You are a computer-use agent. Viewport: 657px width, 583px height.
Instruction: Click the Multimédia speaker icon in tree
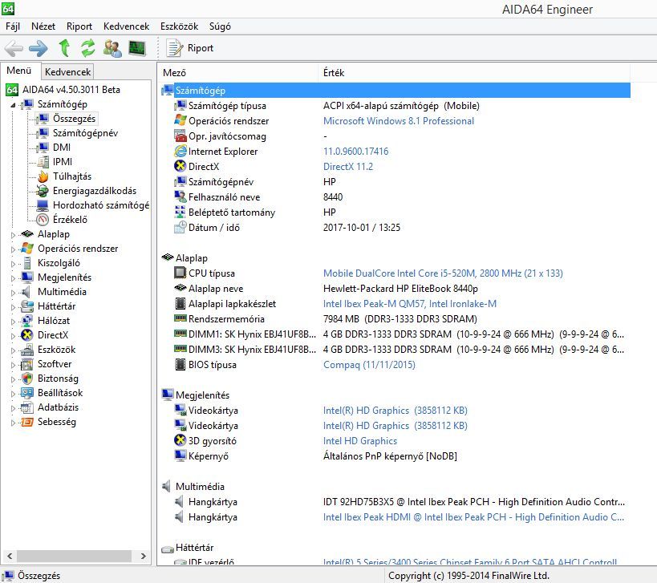(x=26, y=292)
